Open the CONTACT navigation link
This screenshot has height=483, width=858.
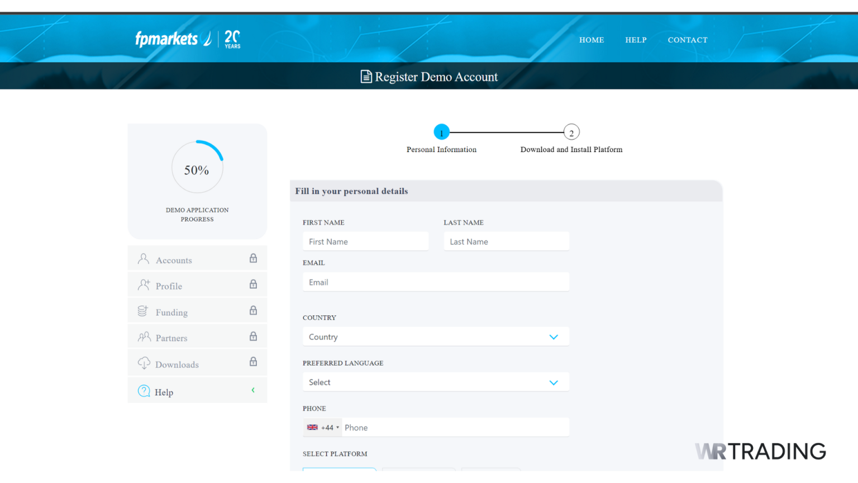(x=687, y=40)
